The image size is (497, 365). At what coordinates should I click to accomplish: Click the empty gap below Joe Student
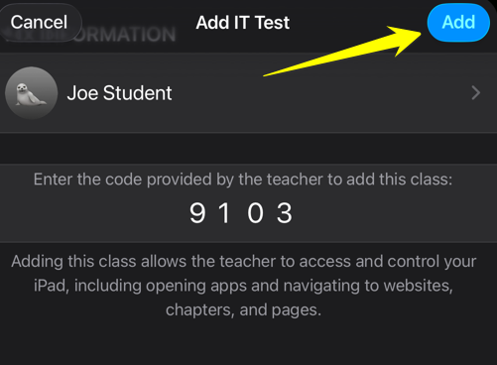point(248,148)
